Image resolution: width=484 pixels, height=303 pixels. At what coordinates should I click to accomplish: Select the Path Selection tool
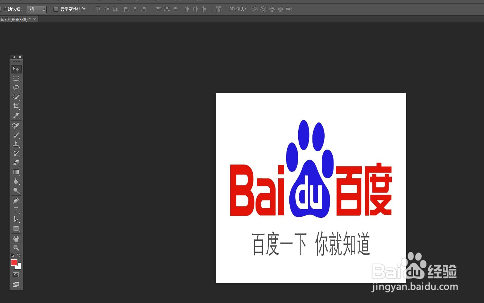(16, 219)
